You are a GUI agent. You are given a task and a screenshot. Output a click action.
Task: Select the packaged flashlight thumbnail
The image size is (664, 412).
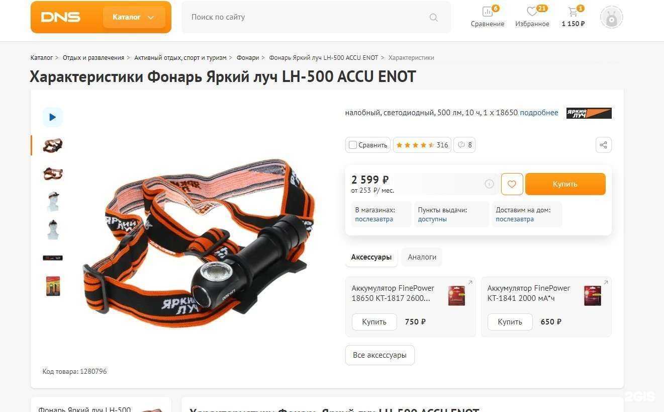(53, 286)
